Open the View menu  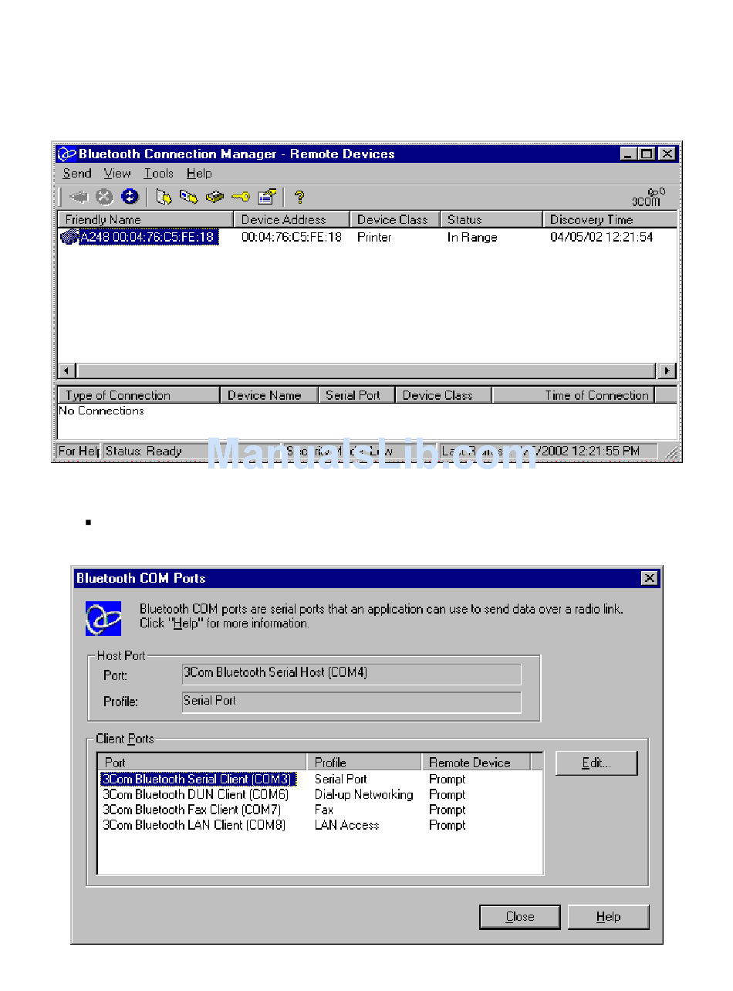pyautogui.click(x=117, y=174)
